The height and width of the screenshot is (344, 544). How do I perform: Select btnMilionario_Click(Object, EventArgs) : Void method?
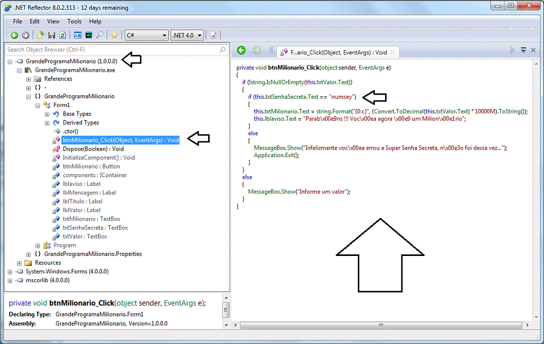pos(120,140)
